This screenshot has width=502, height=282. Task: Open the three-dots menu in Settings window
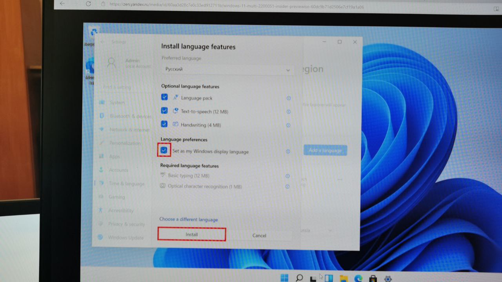pyautogui.click(x=340, y=180)
